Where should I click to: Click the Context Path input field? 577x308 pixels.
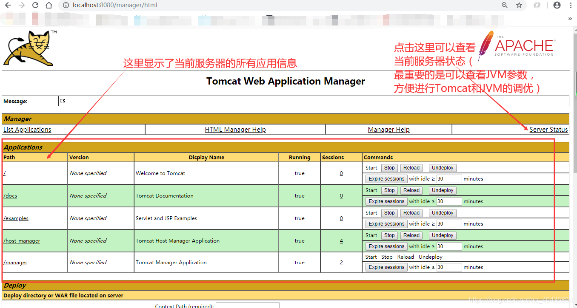(x=248, y=305)
